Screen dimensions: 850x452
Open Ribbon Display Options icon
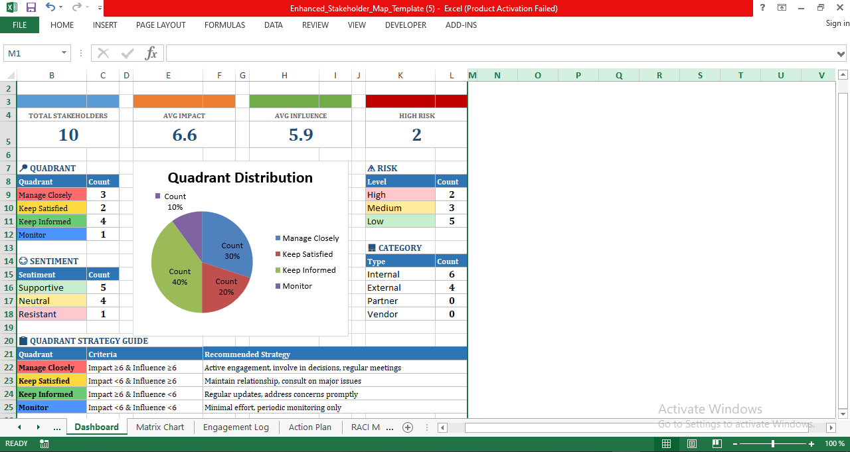click(x=782, y=8)
